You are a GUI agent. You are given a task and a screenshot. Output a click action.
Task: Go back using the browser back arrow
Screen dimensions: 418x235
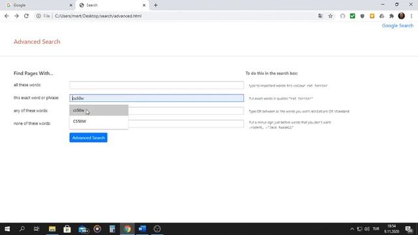click(x=7, y=16)
